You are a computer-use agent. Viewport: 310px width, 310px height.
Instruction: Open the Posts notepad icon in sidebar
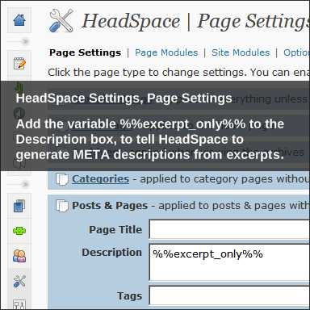pos(19,64)
